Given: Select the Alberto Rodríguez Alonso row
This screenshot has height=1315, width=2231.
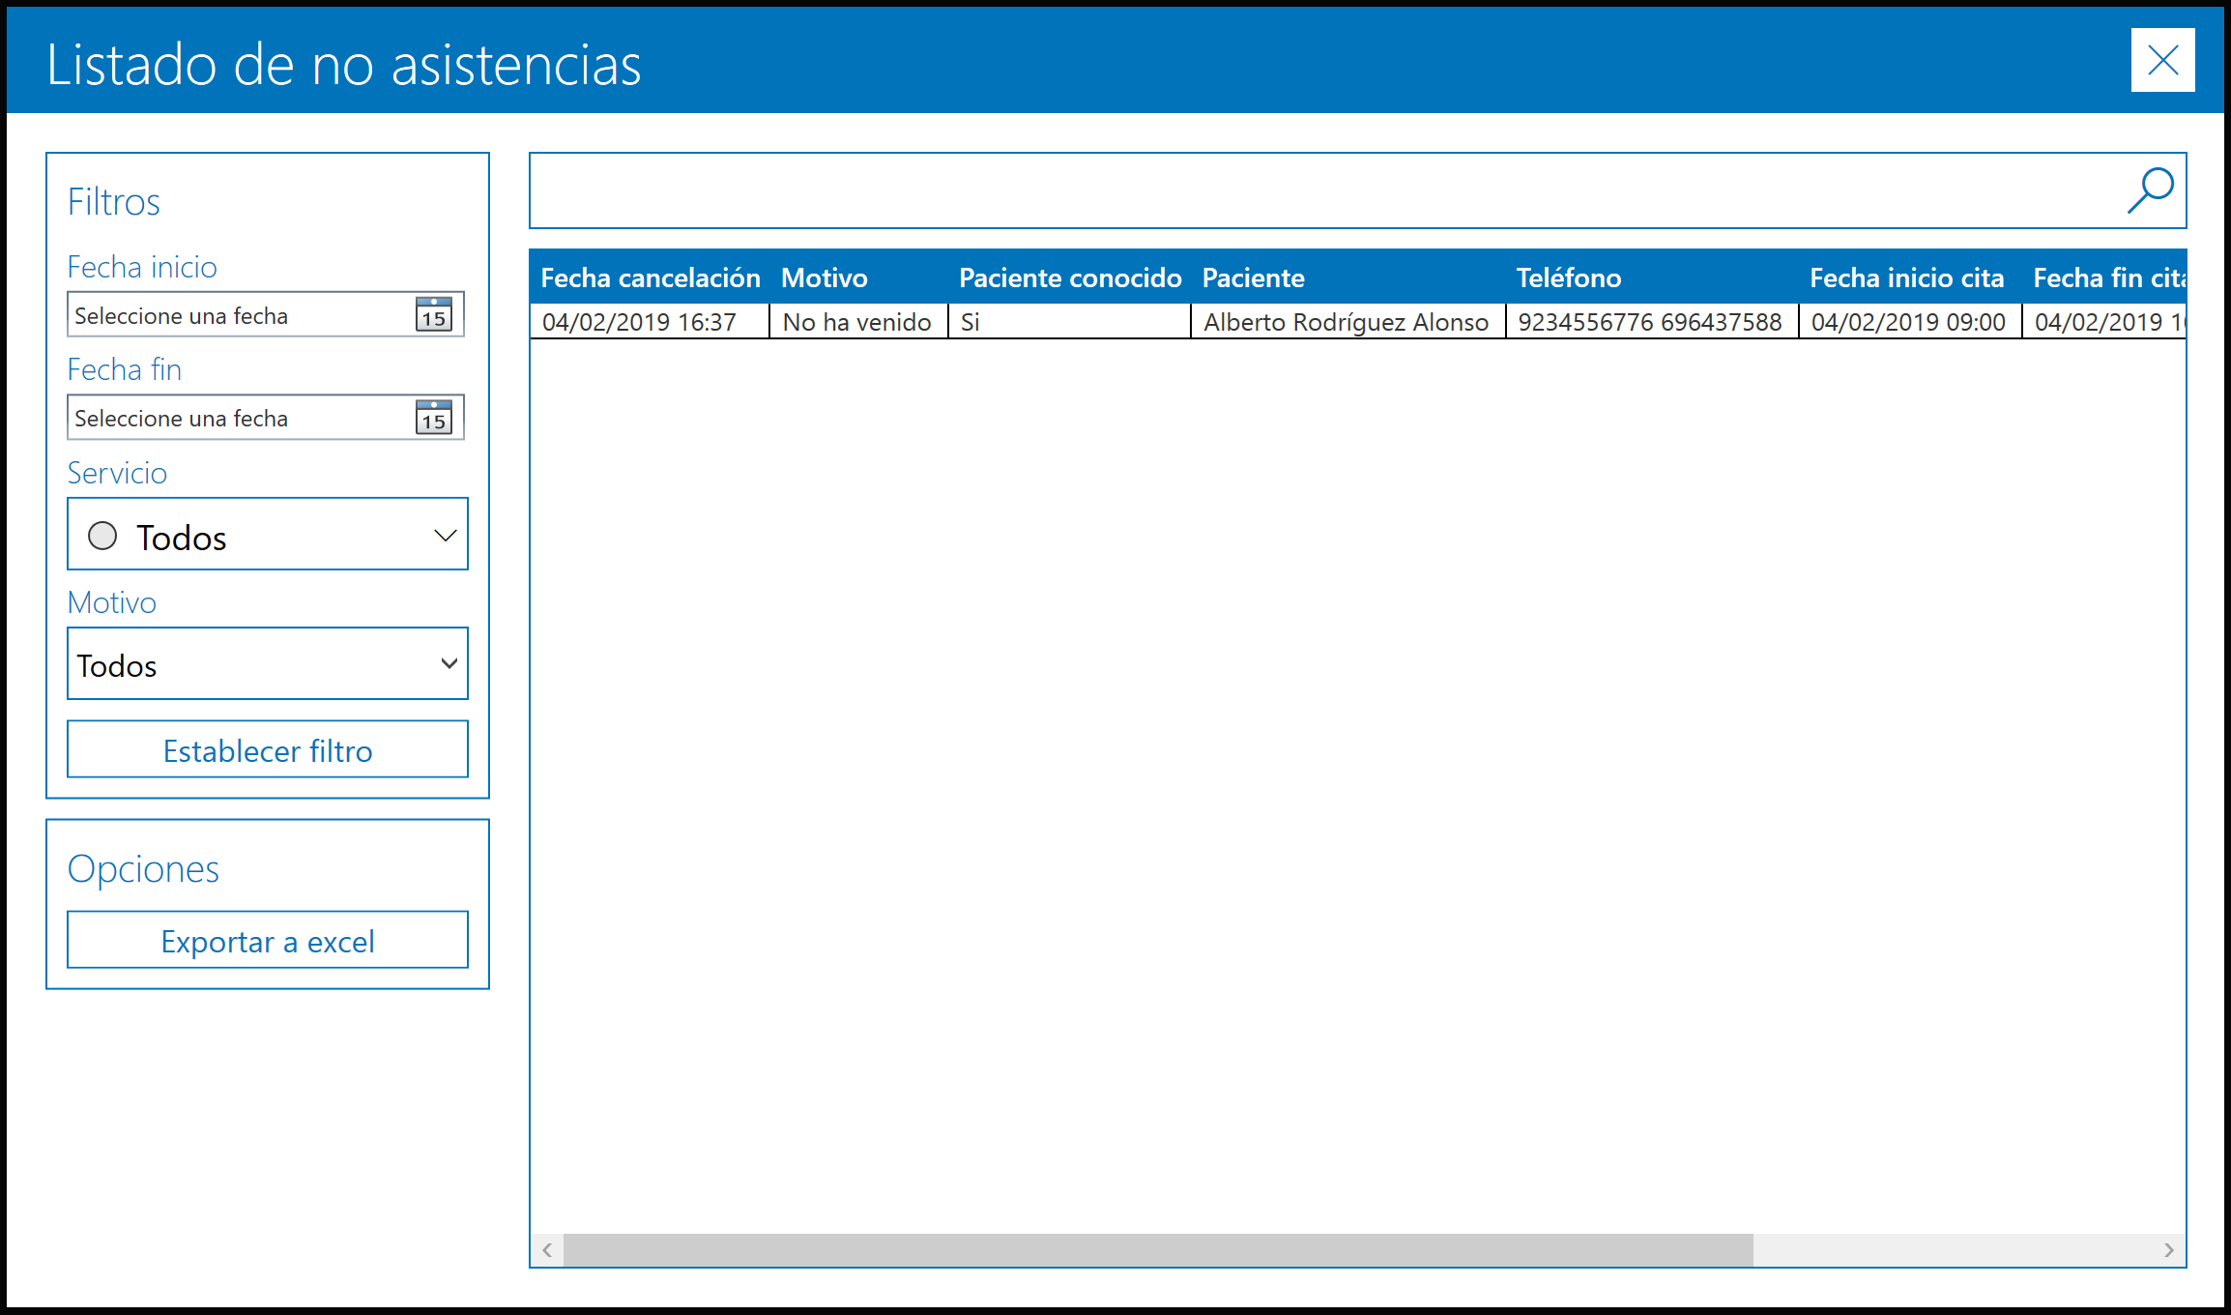Looking at the screenshot, I should click(x=1346, y=322).
